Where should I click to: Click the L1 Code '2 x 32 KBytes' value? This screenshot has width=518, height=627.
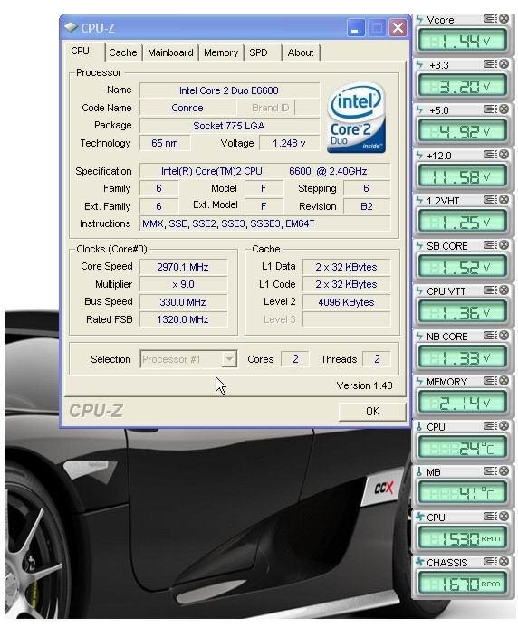[346, 284]
